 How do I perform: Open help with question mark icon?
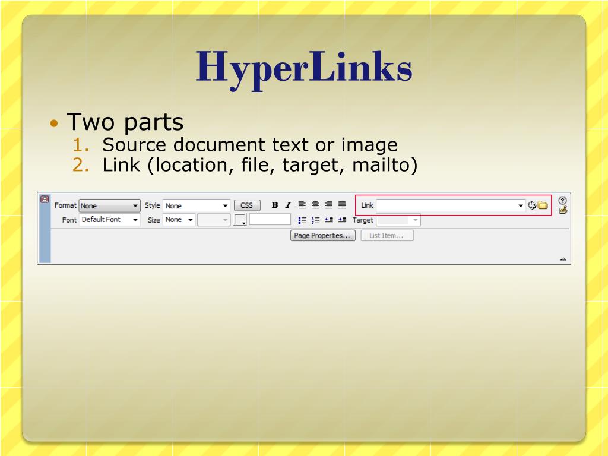563,201
